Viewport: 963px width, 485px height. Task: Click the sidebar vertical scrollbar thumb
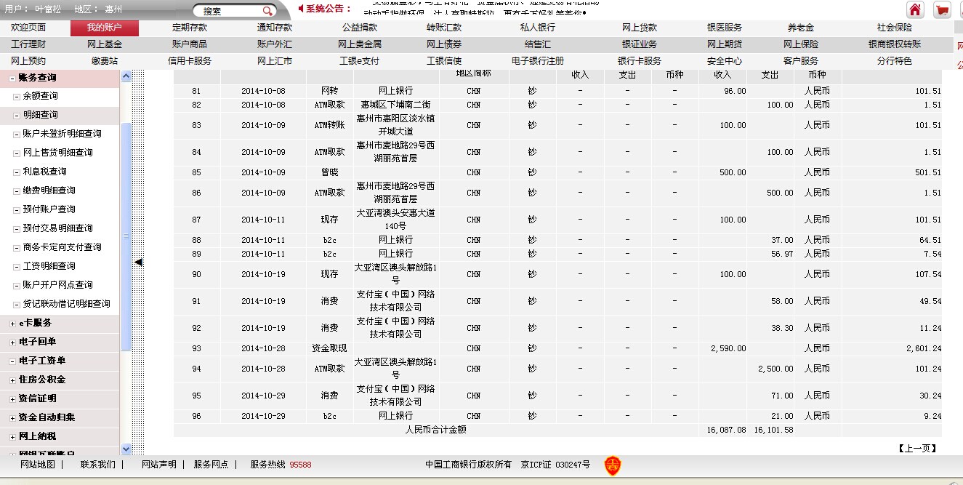pyautogui.click(x=126, y=236)
